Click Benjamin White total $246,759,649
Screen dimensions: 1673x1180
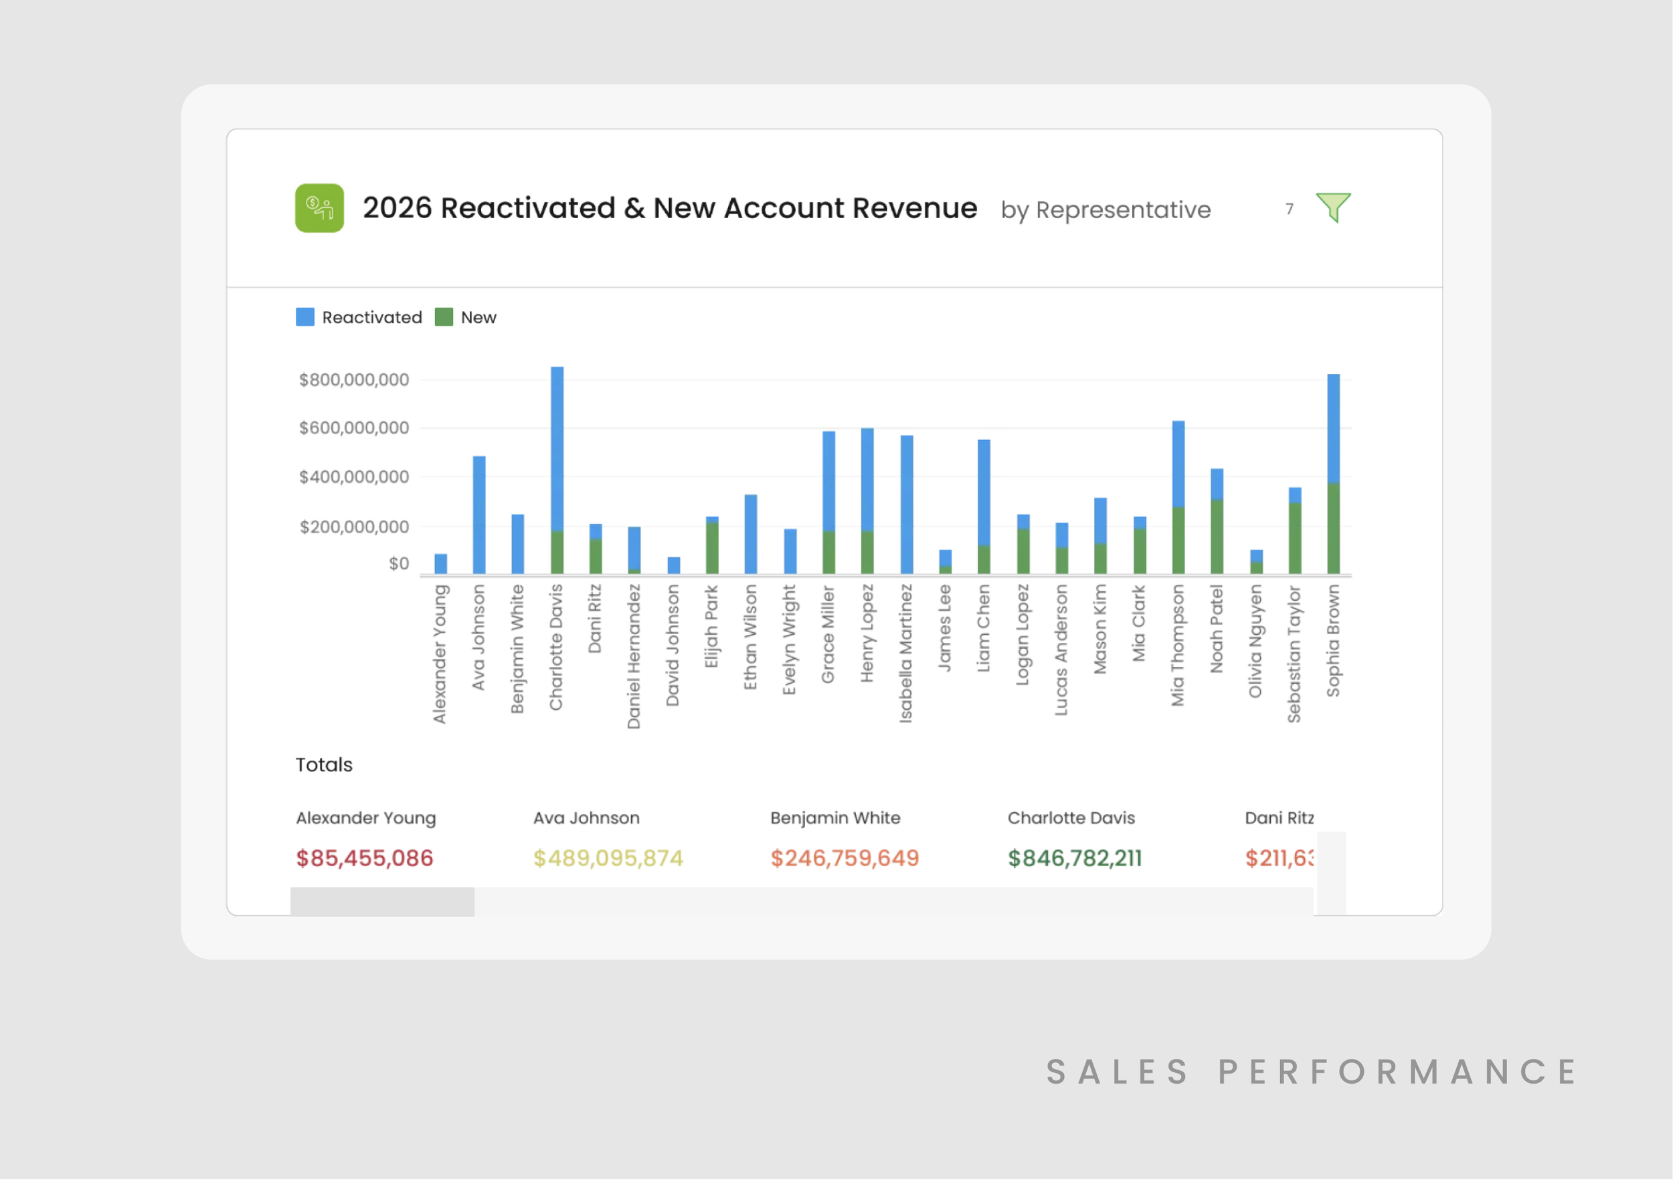(x=845, y=858)
